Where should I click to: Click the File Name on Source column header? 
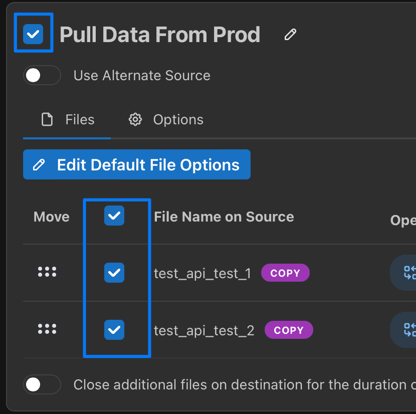224,217
